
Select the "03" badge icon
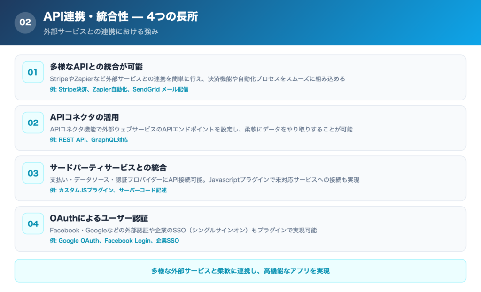[32, 174]
